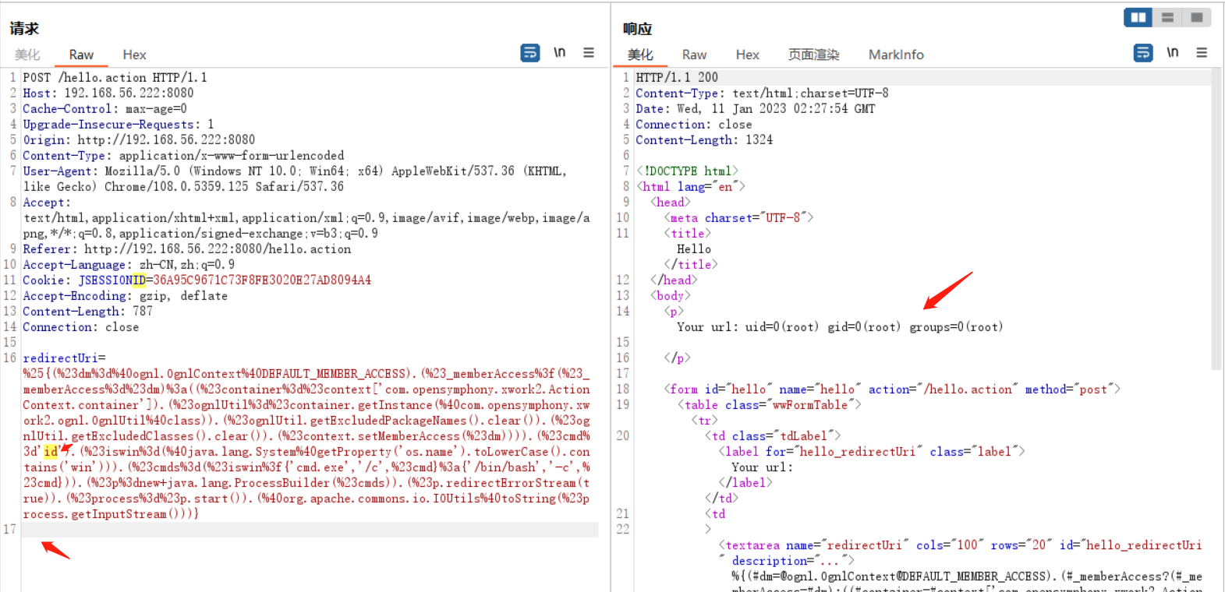Click Referer header line

[x=186, y=249]
